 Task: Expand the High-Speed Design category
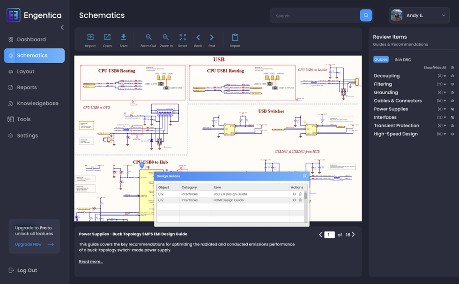[445, 134]
